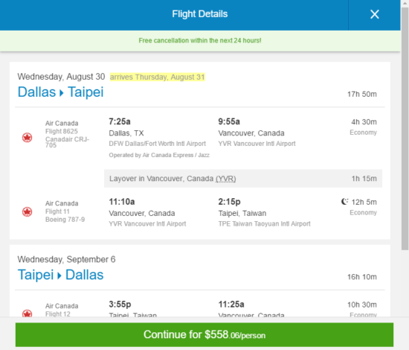
Task: Click highlighted 'arrives Thursday, August 31' label
Action: tap(158, 77)
